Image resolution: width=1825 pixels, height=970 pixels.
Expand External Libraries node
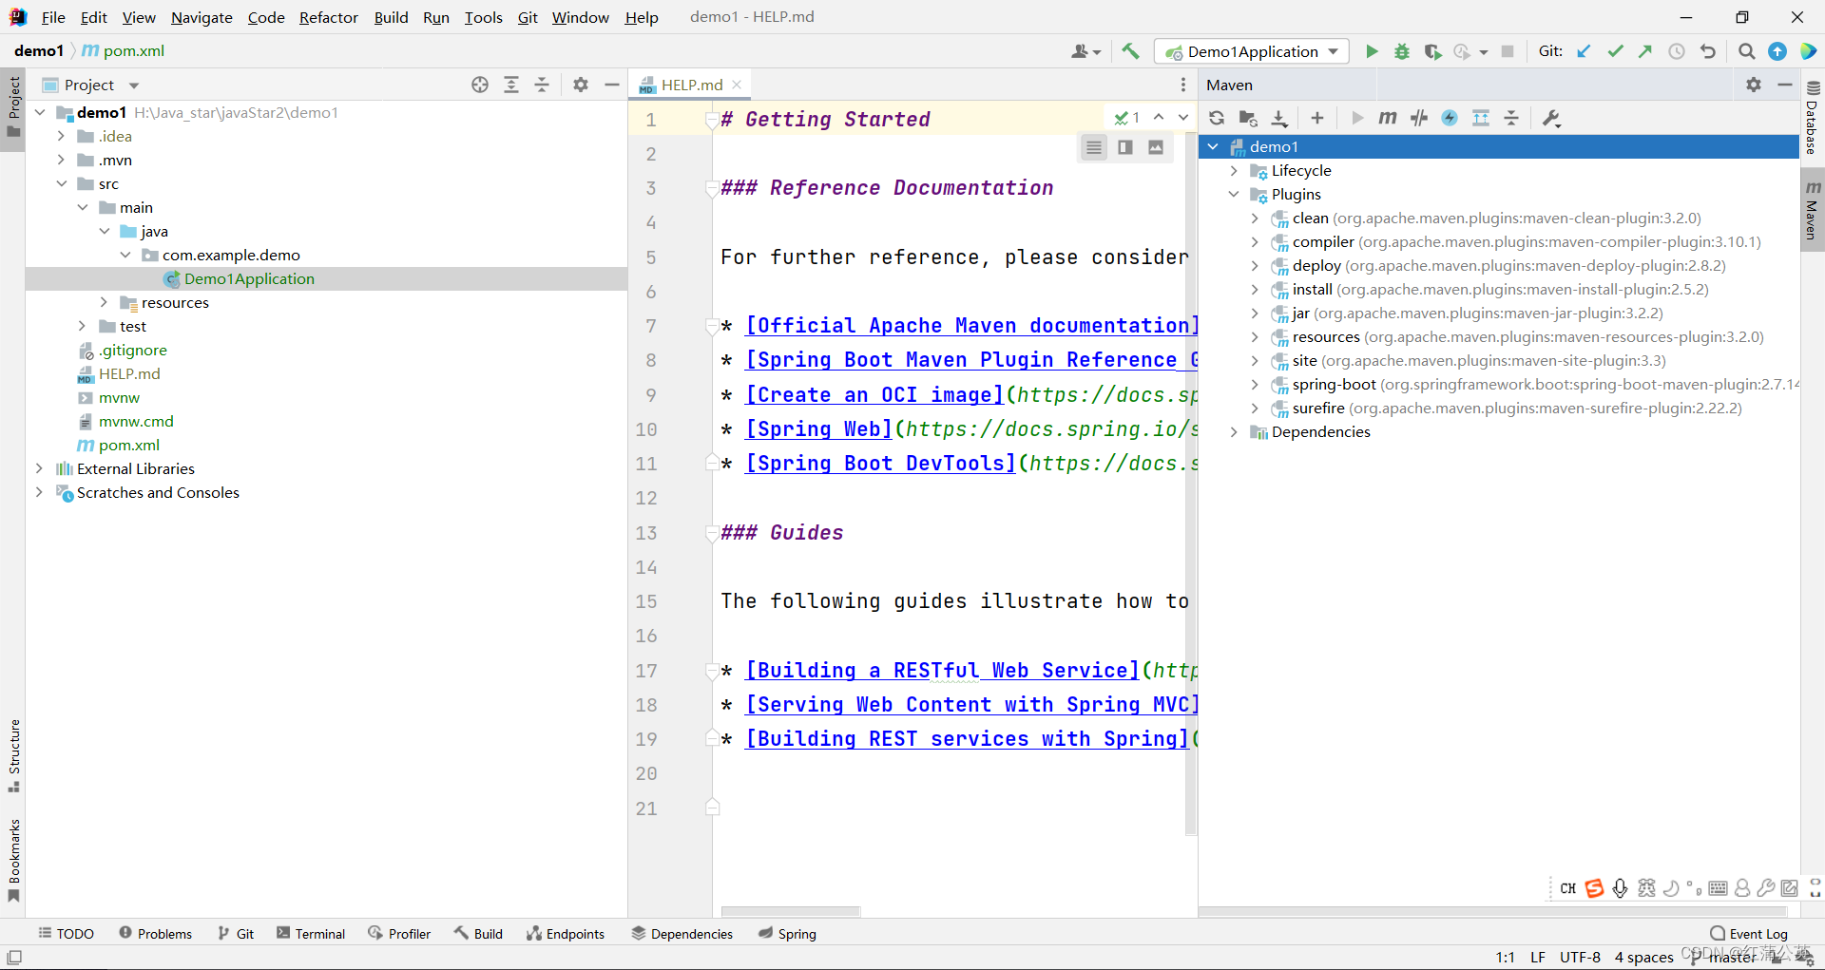click(x=39, y=468)
